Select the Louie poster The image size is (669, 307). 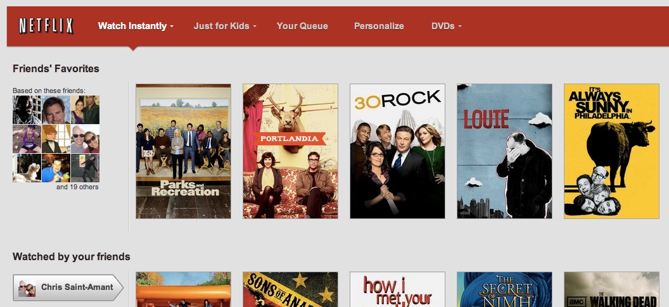point(505,151)
